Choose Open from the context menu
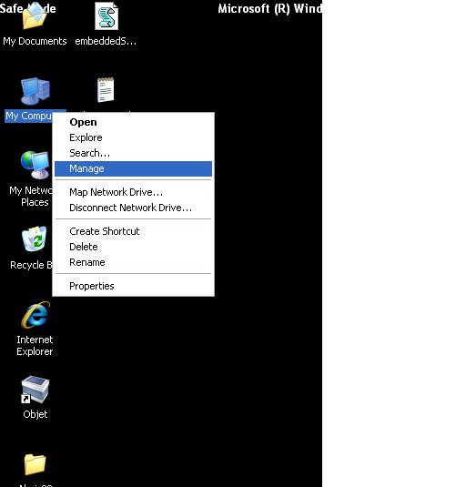This screenshot has height=487, width=466. [133, 122]
